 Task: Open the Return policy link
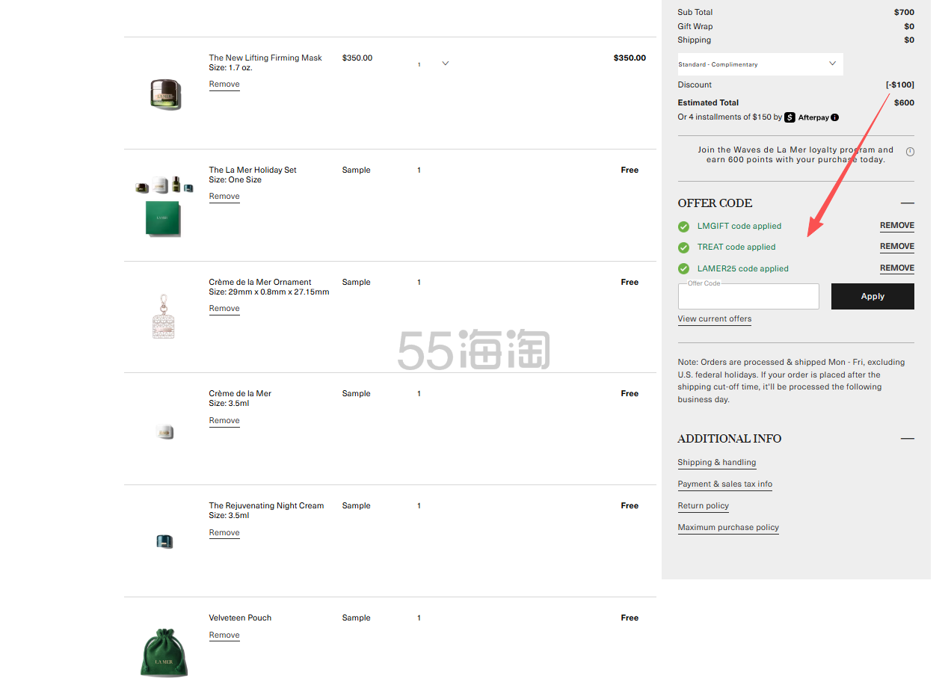coord(703,506)
